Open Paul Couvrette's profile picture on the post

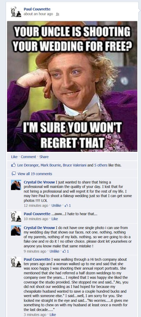pyautogui.click(x=16, y=12)
